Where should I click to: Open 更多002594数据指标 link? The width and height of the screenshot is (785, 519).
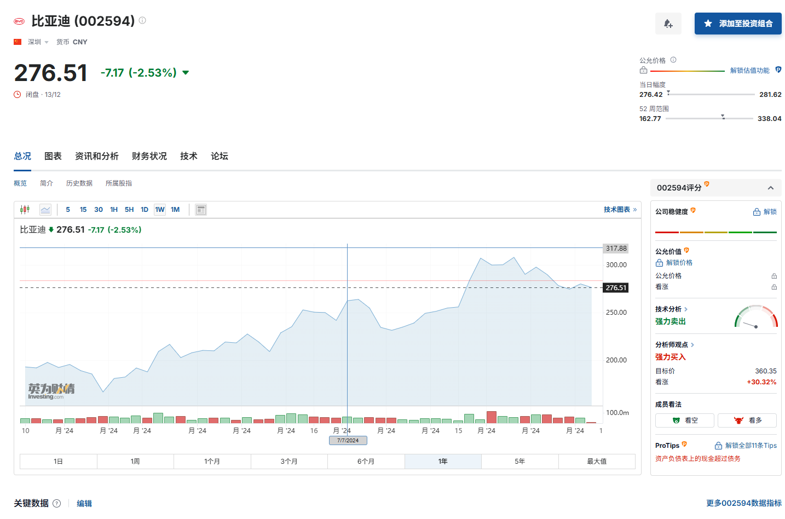744,503
